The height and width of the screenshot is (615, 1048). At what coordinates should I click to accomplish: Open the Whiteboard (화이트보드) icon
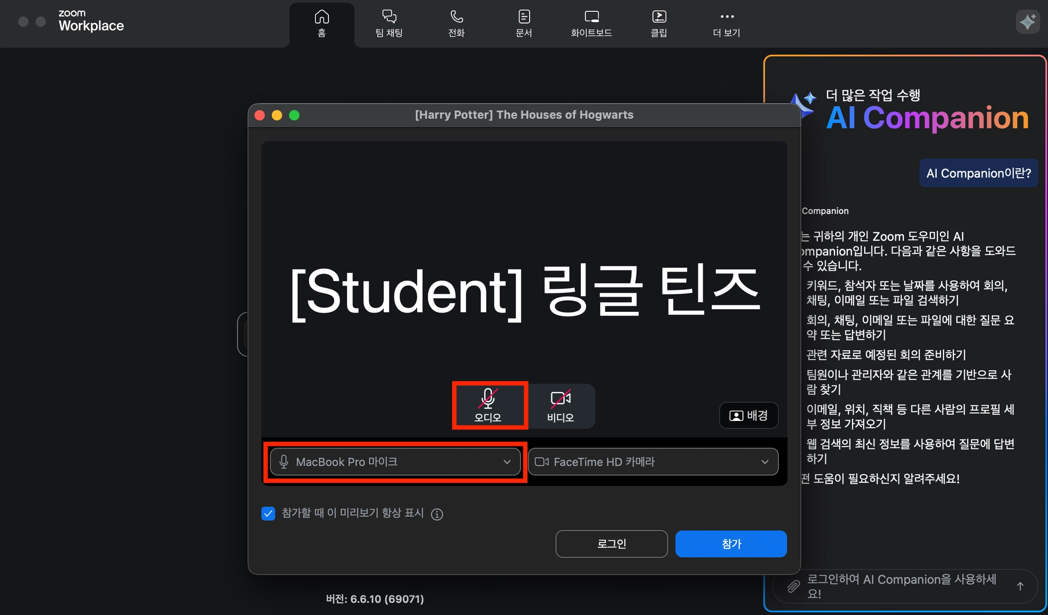(x=591, y=24)
